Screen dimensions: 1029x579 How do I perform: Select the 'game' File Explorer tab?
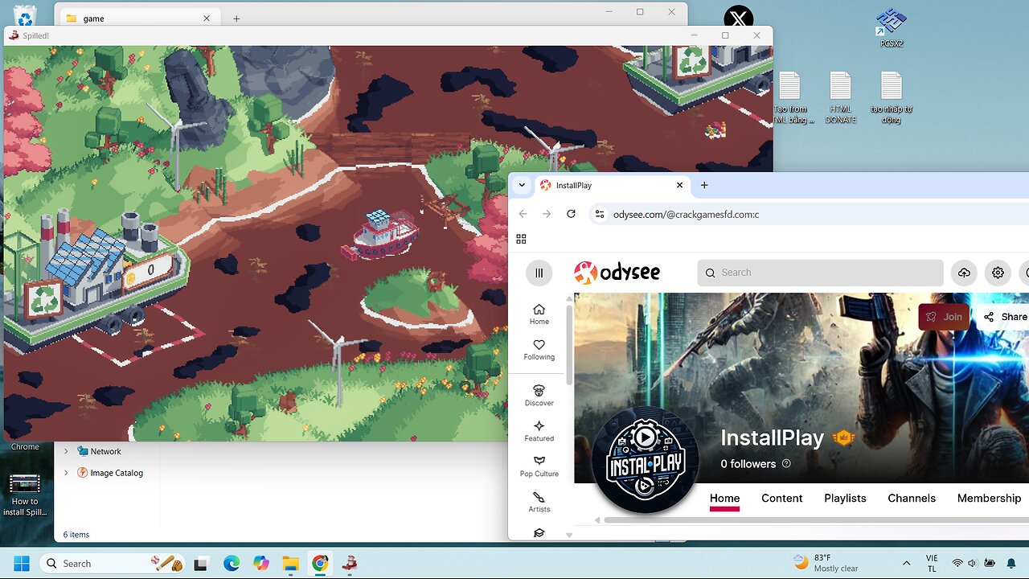(138, 18)
